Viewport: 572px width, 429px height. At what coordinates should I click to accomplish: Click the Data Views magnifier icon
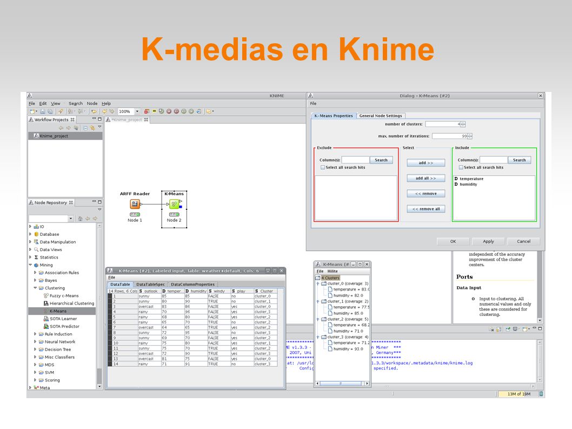(x=36, y=249)
